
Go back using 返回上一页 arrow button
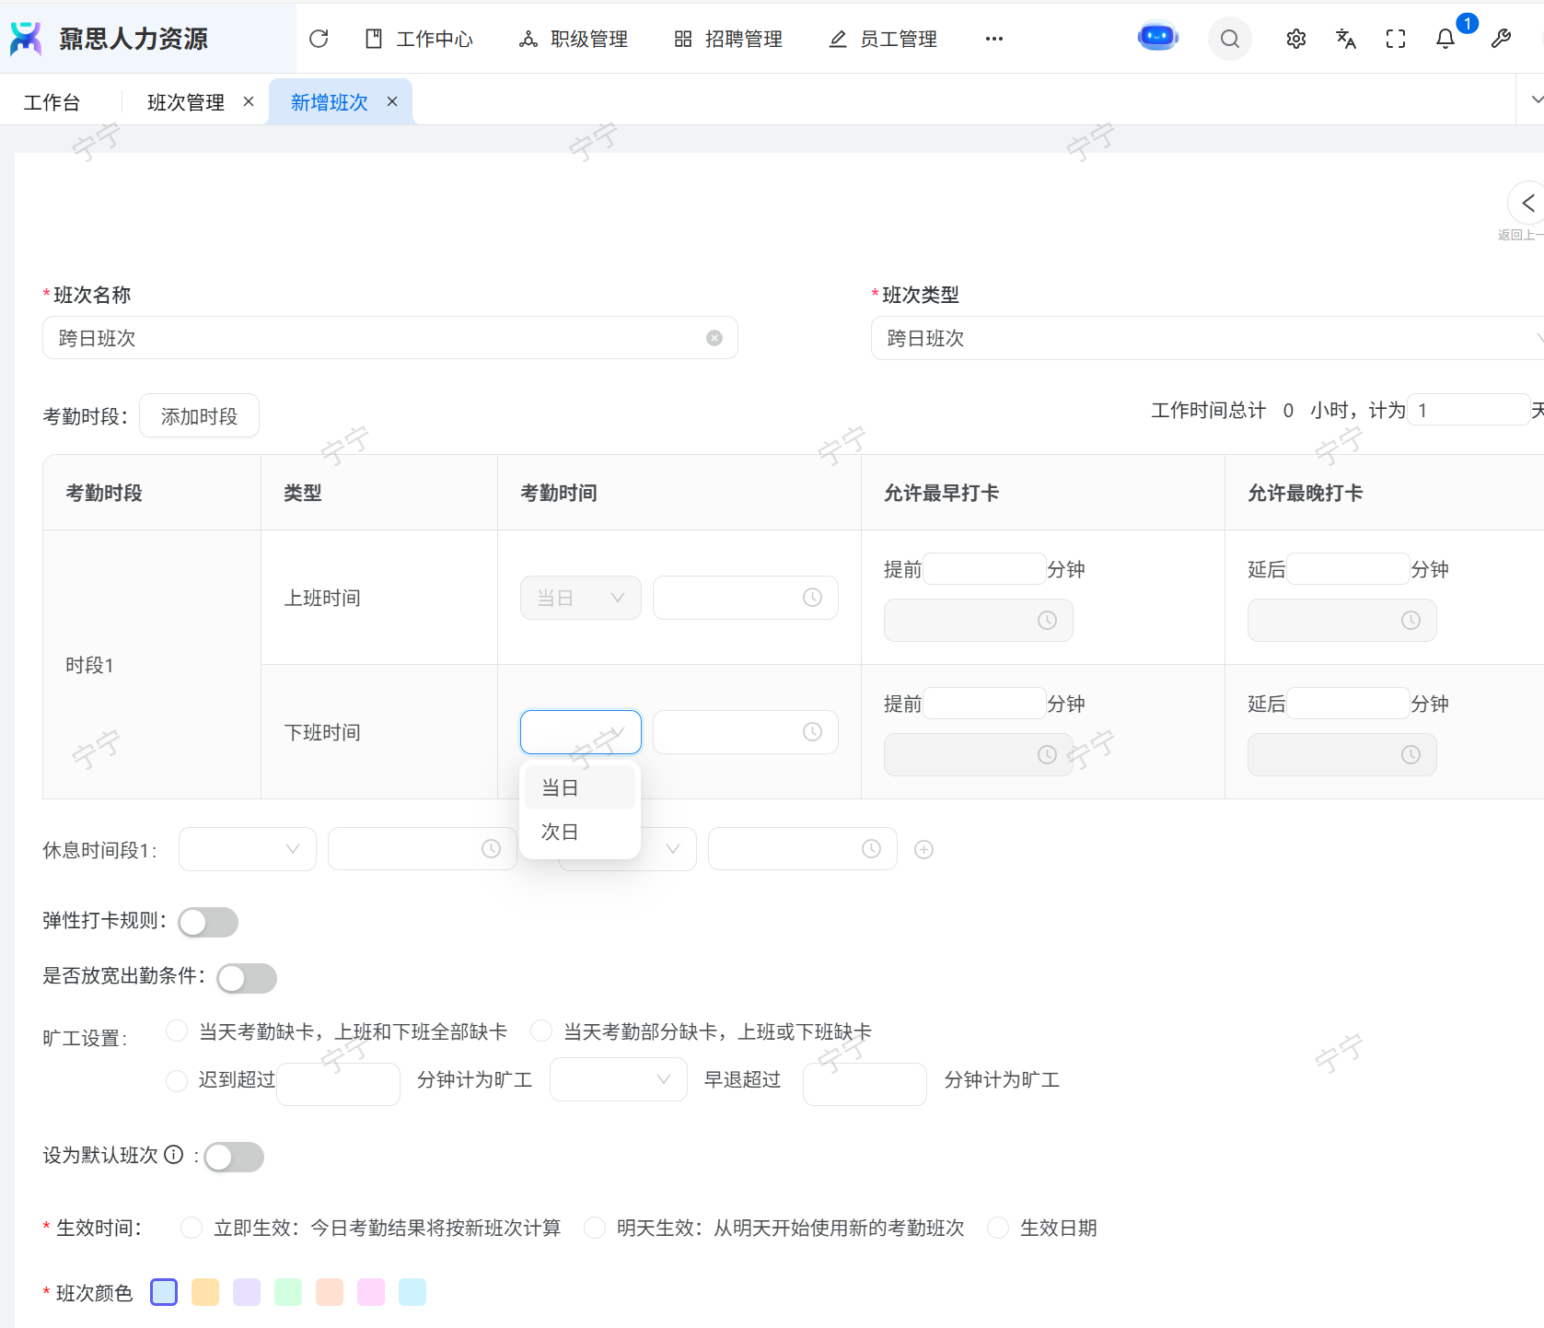point(1527,204)
